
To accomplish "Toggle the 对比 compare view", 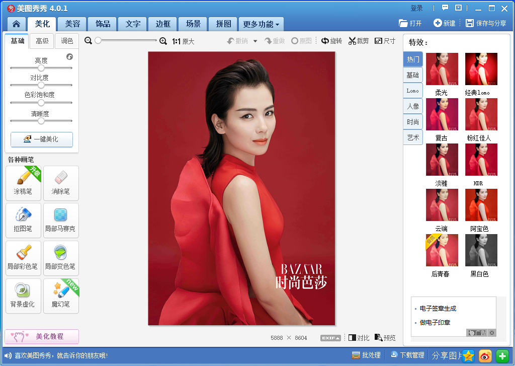I will point(359,338).
